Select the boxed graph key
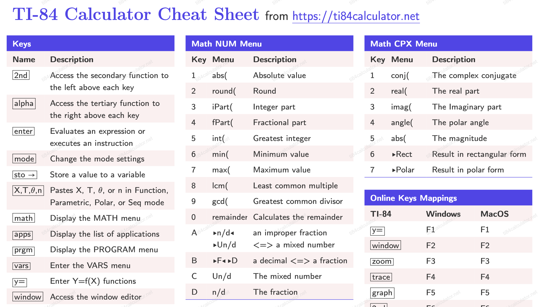Screen dimensions: 538x307 click(x=382, y=293)
